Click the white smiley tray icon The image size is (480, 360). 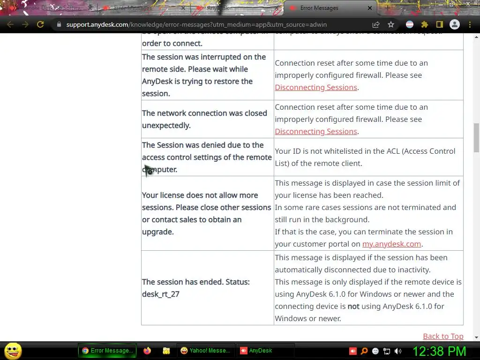tap(375, 351)
